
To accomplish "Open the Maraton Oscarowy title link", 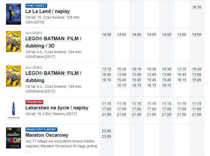I will click(47, 135).
